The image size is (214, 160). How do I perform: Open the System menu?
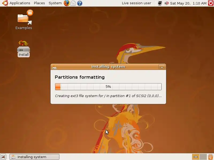click(55, 3)
